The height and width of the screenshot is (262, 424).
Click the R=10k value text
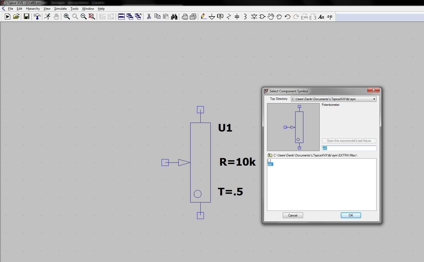click(237, 162)
